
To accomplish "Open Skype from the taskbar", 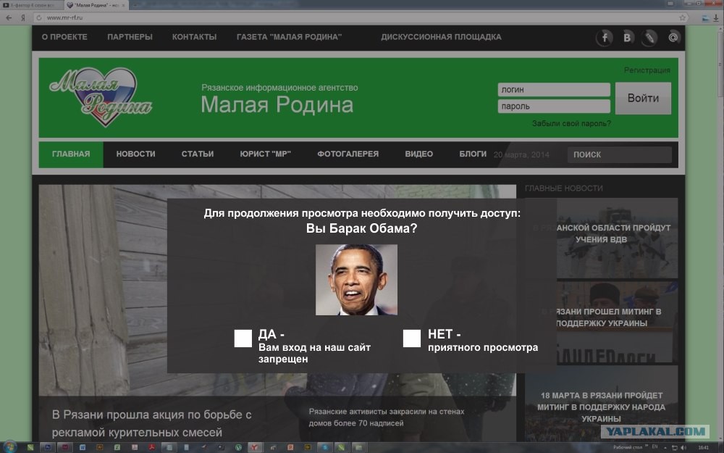I will tap(325, 447).
